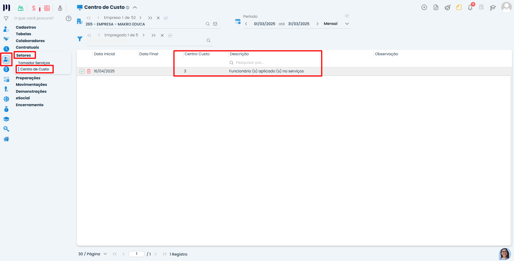Select the user-with-gear sidebar icon
The image size is (514, 261).
point(6,29)
